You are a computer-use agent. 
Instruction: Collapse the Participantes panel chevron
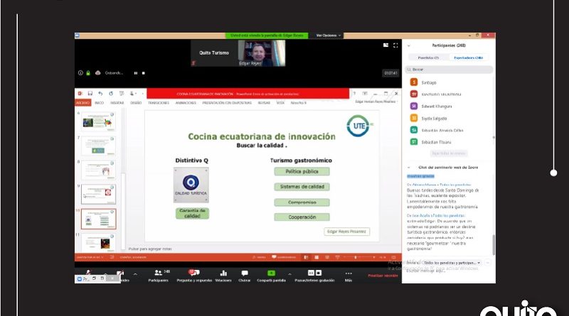(409, 45)
